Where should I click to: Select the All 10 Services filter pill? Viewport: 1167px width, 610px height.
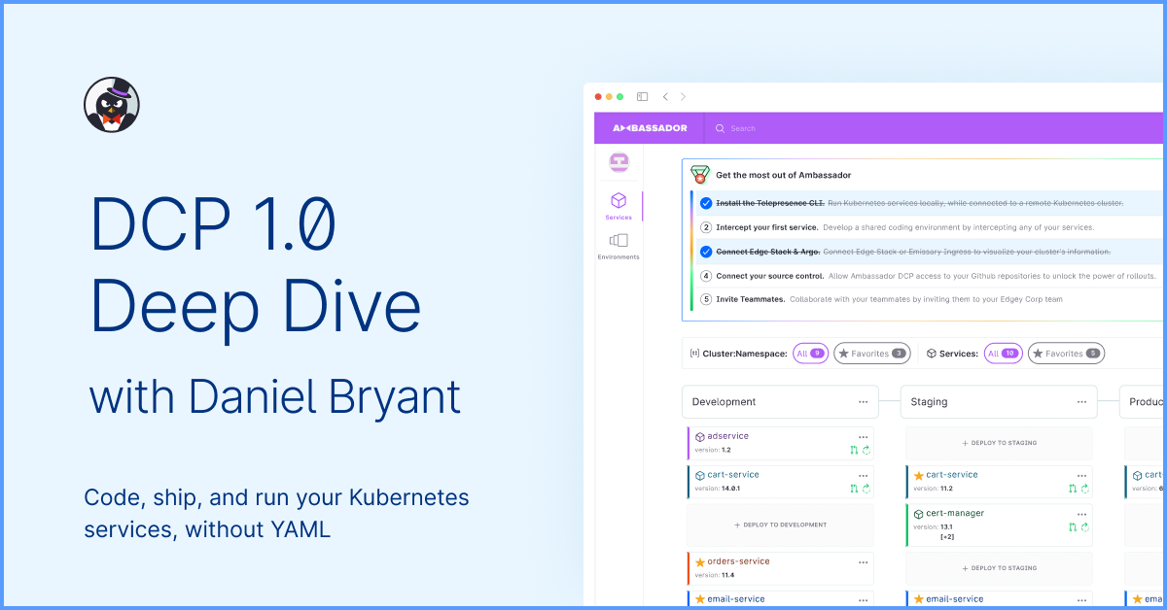1004,354
